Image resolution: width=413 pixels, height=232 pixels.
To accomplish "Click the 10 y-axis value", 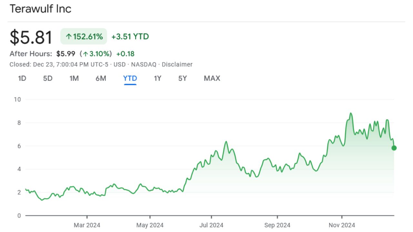I will [17, 99].
